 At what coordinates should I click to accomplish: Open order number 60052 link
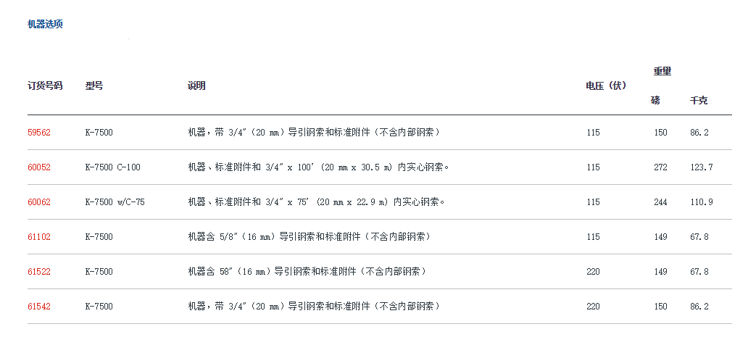point(39,167)
